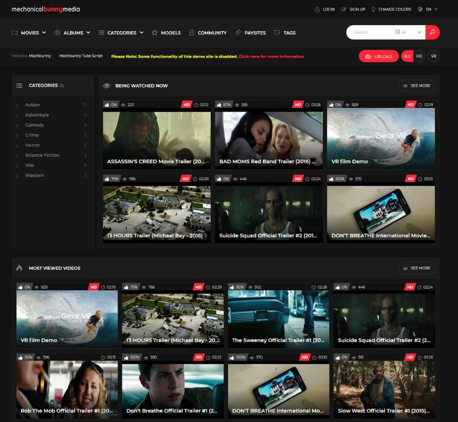
Task: Click the Sign Up link
Action: 357,9
